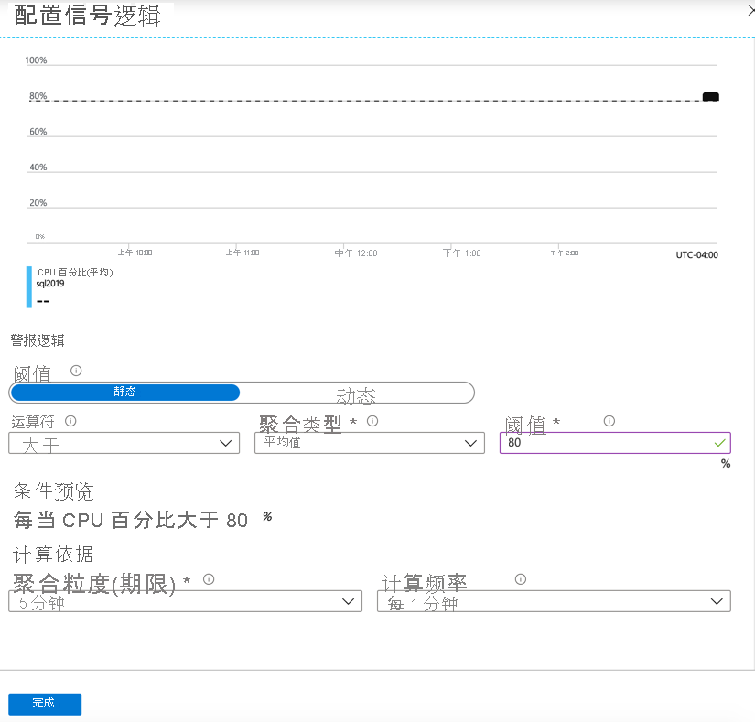Click the info icon next to 阈值 heading
The height and width of the screenshot is (722, 755).
pos(74,370)
